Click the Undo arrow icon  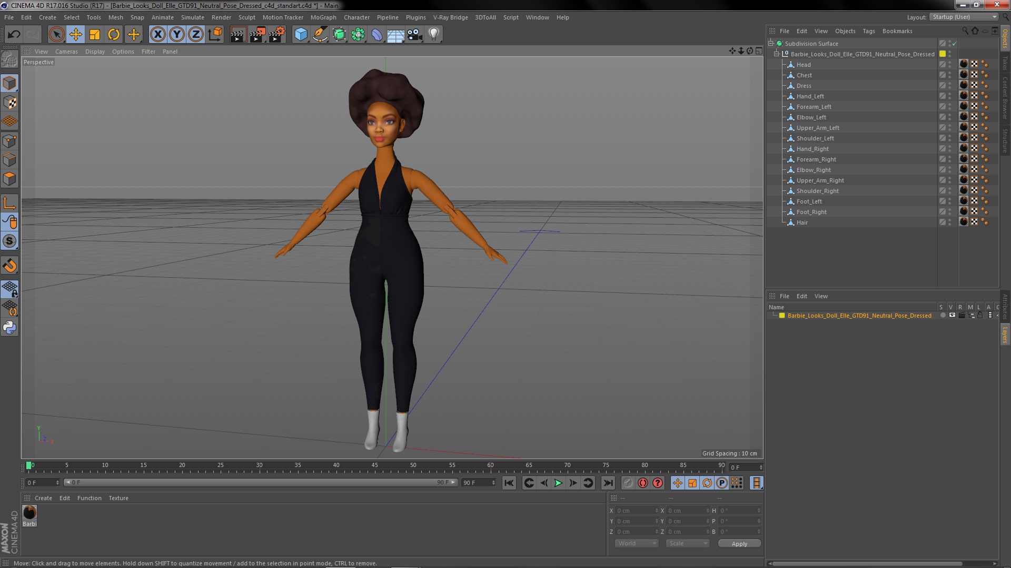click(14, 35)
